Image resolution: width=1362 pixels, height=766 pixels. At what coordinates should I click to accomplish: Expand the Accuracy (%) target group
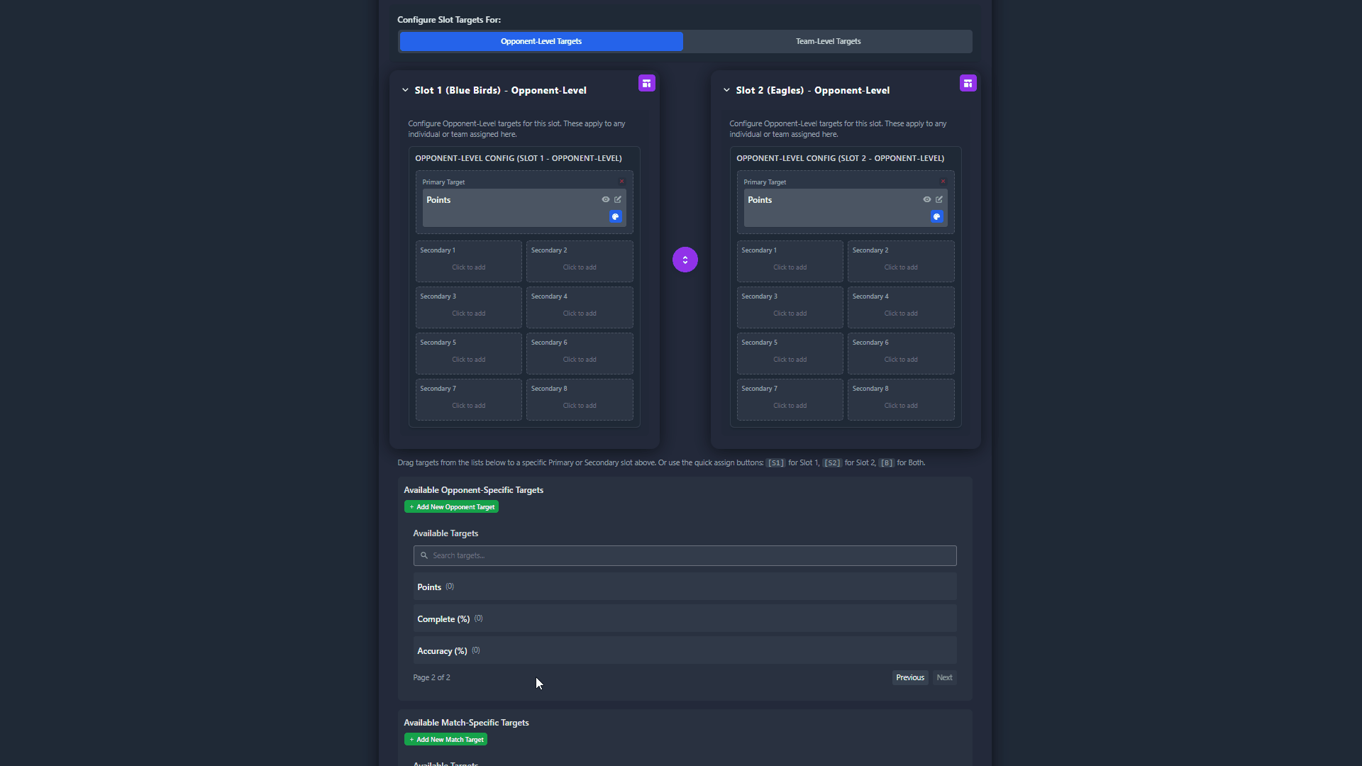pos(685,650)
